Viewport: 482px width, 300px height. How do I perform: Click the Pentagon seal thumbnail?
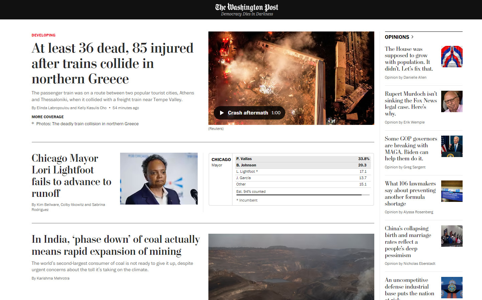(452, 288)
